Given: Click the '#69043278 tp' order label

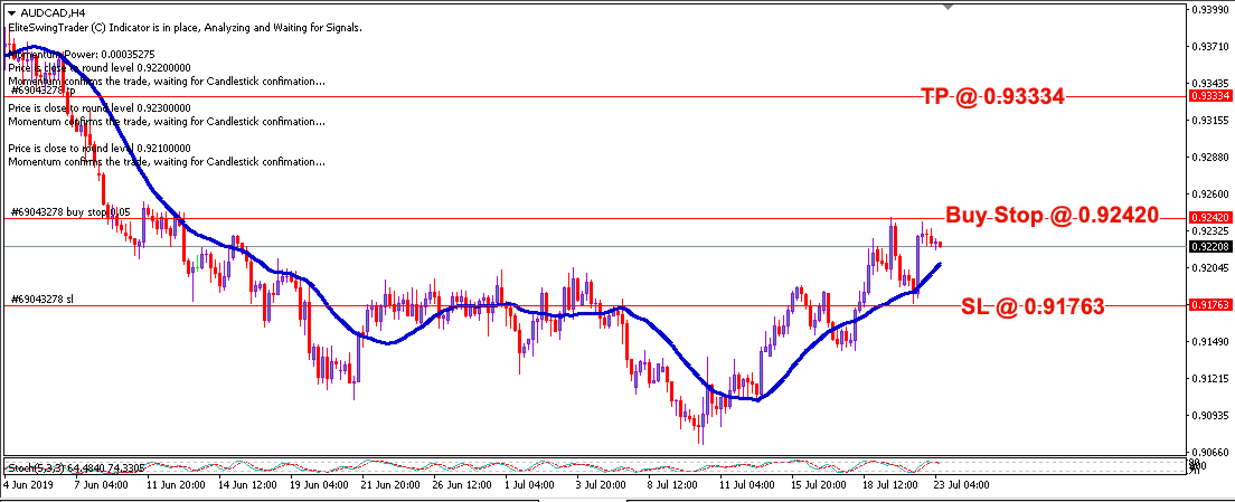Looking at the screenshot, I should click(x=43, y=90).
